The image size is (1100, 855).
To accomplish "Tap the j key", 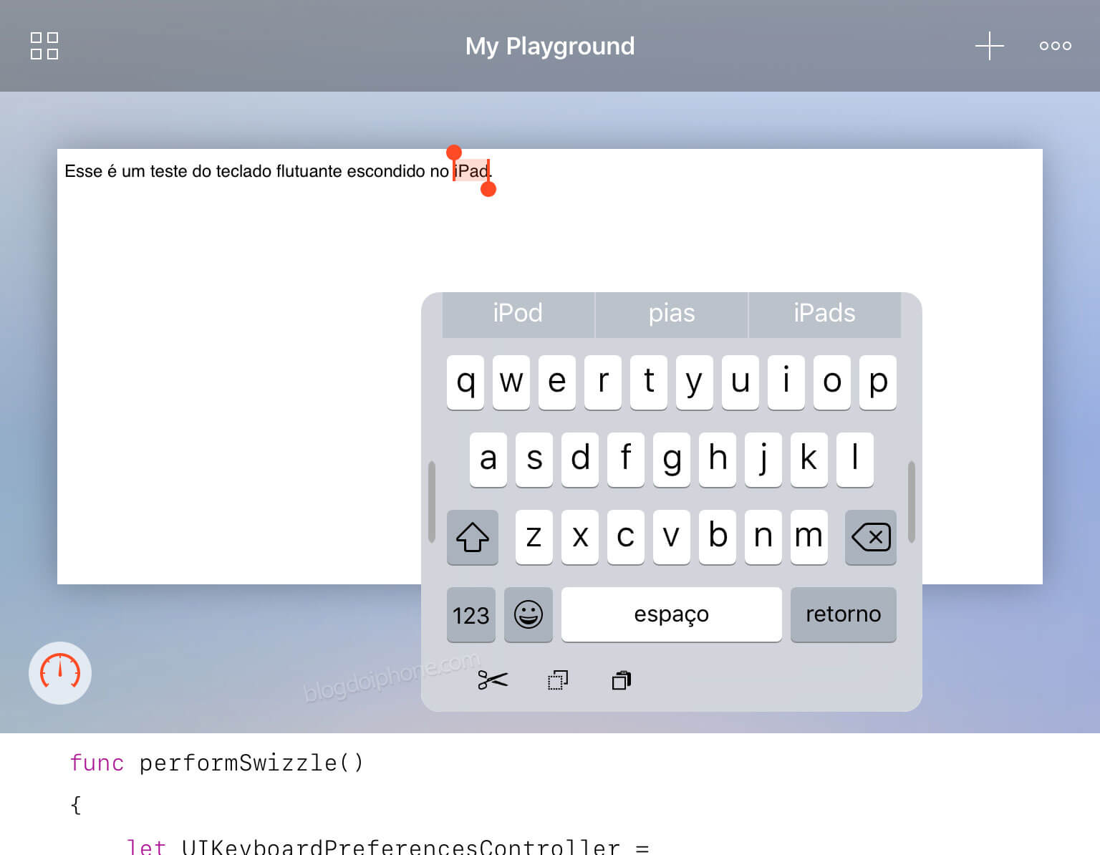I will point(763,460).
